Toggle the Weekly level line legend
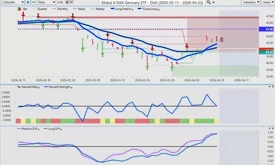 98,9
